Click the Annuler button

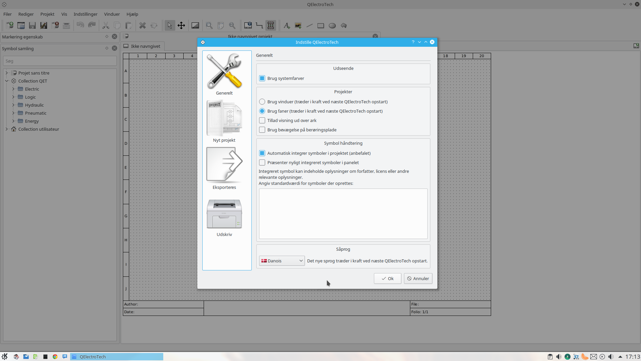click(418, 278)
